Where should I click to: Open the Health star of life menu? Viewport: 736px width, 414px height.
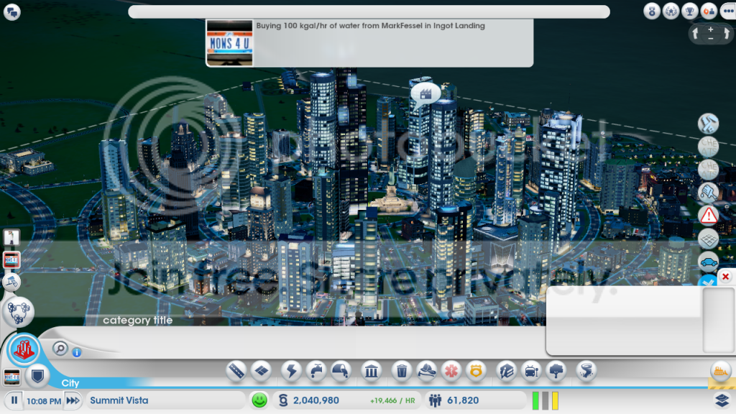coord(451,372)
